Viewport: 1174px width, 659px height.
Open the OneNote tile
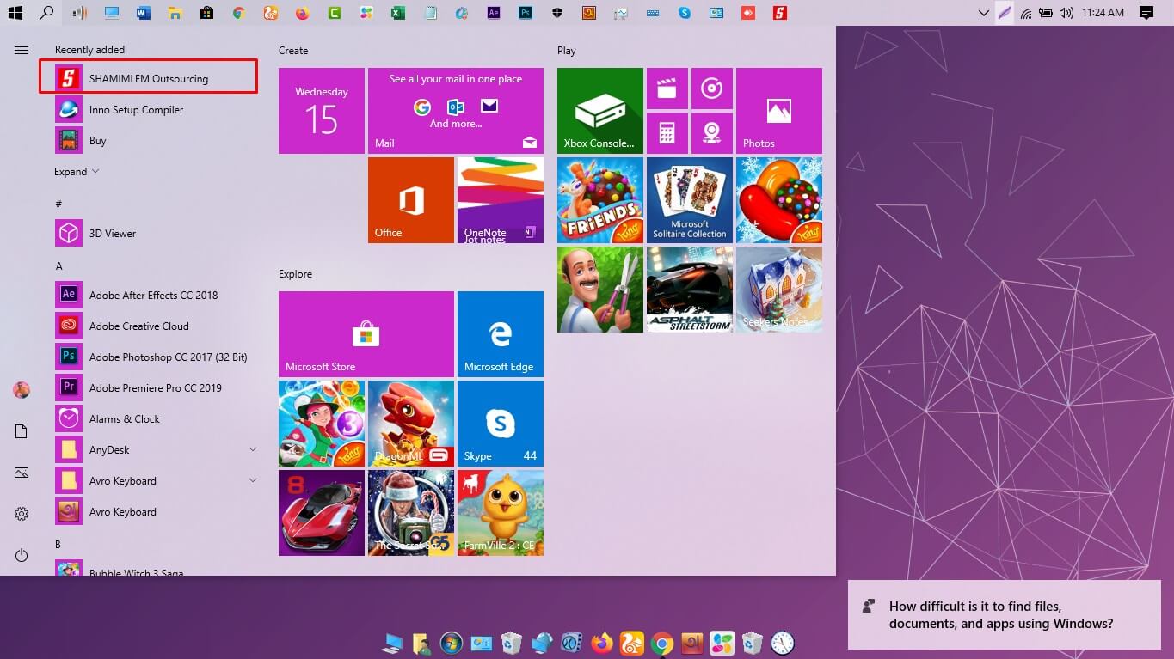tap(501, 200)
